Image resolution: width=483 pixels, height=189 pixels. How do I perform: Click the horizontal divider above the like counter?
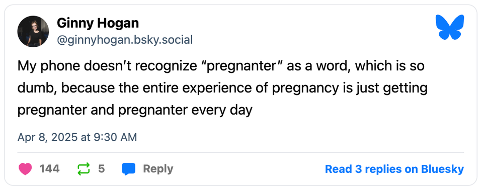point(240,152)
